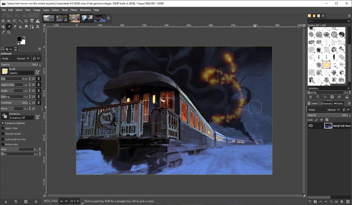
Task: Reset Angle to brush default
Action: click(34, 91)
